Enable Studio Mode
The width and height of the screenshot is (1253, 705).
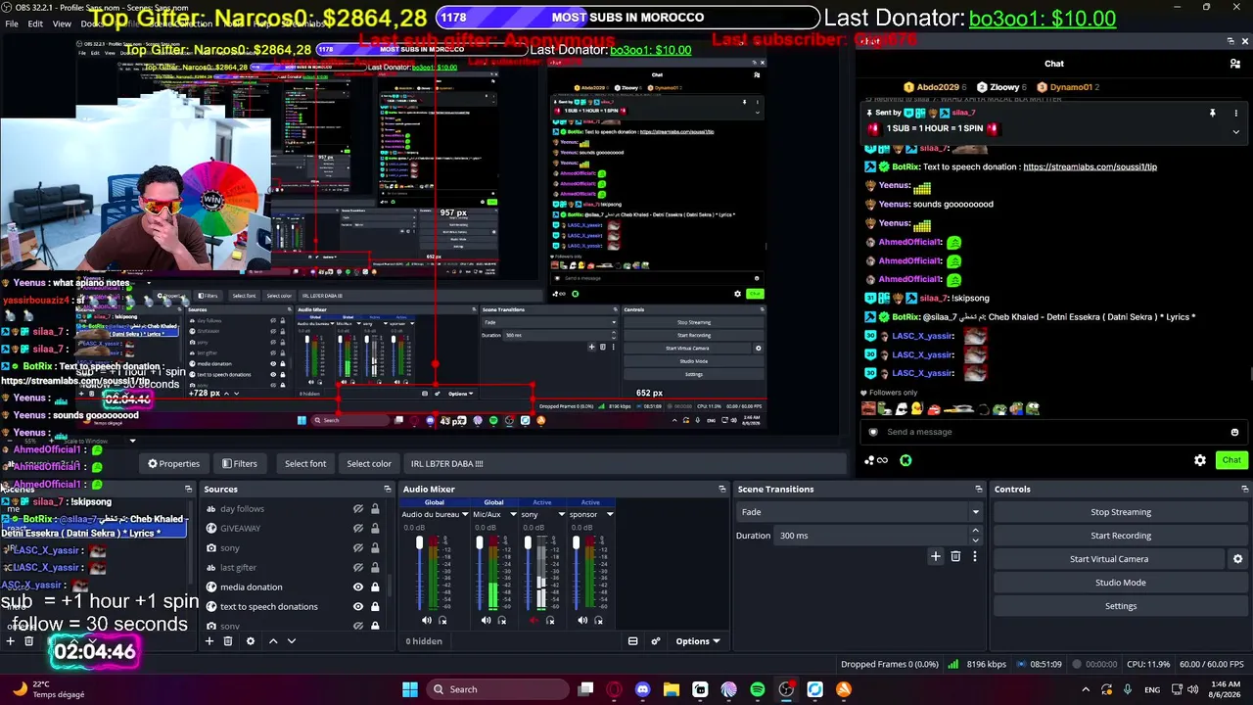(x=1121, y=583)
